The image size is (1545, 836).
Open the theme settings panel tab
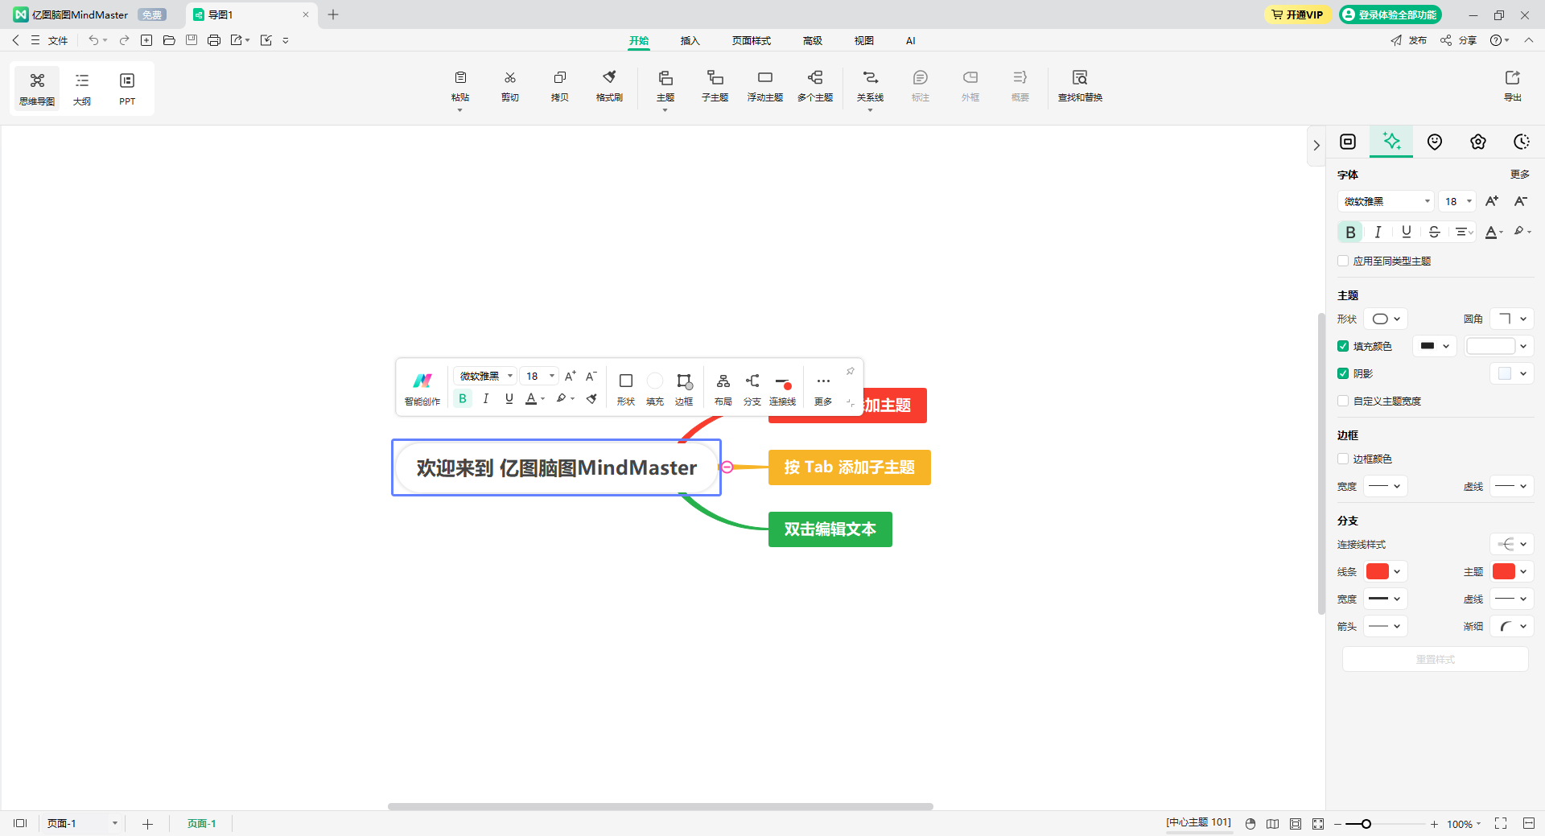pyautogui.click(x=1478, y=142)
